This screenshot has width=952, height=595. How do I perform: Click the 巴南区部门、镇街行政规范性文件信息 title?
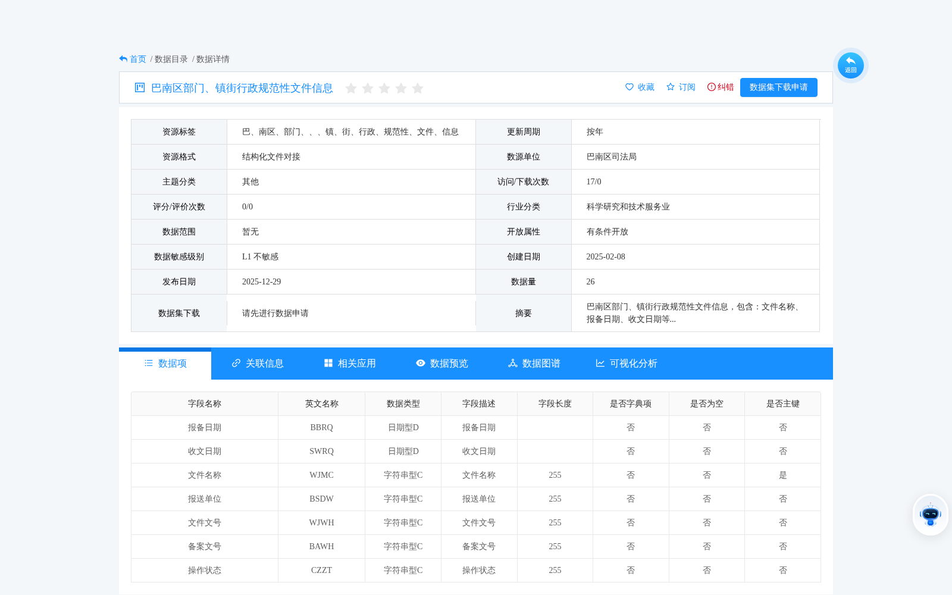coord(242,88)
